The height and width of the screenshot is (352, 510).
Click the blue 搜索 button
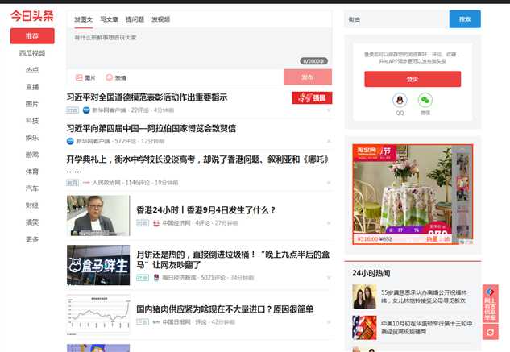point(465,19)
